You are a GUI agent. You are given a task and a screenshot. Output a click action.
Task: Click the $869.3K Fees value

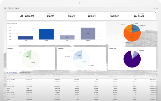tap(115, 16)
